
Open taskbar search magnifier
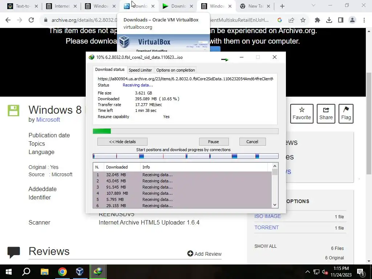click(26, 272)
